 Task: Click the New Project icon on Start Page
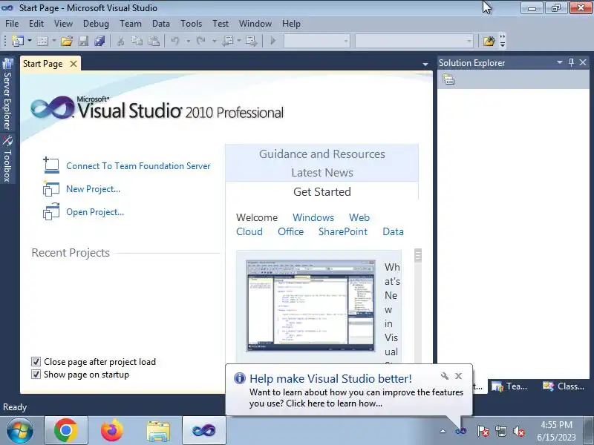50,188
